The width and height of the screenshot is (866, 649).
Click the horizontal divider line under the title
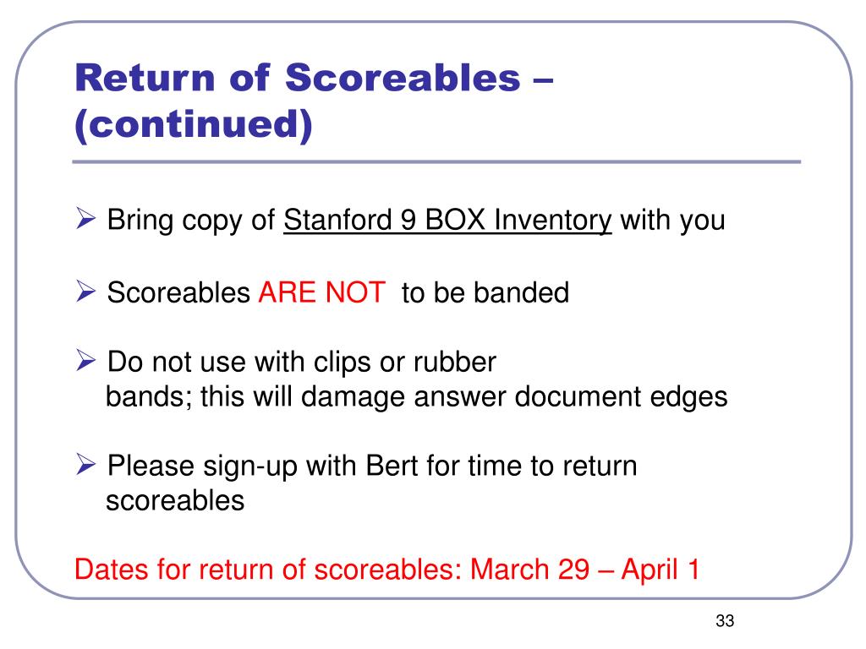point(436,161)
